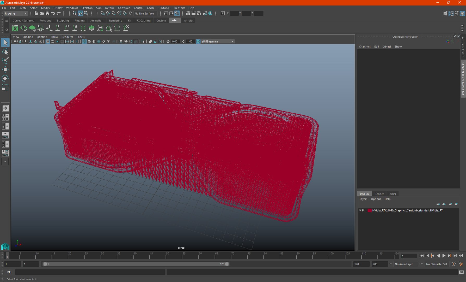Toggle layer visibility V box
Screen dimensions: 466x282
[360, 210]
